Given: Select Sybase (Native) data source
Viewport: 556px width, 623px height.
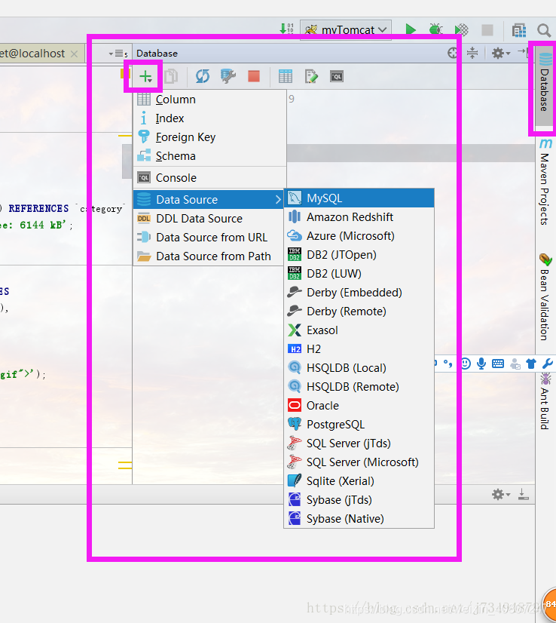Looking at the screenshot, I should click(359, 519).
